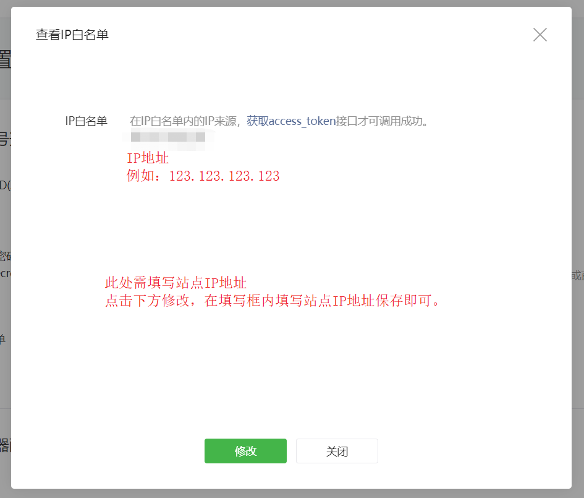This screenshot has width=584, height=498.
Task: Click the 查看IP白名单 dialog title
Action: (x=72, y=35)
